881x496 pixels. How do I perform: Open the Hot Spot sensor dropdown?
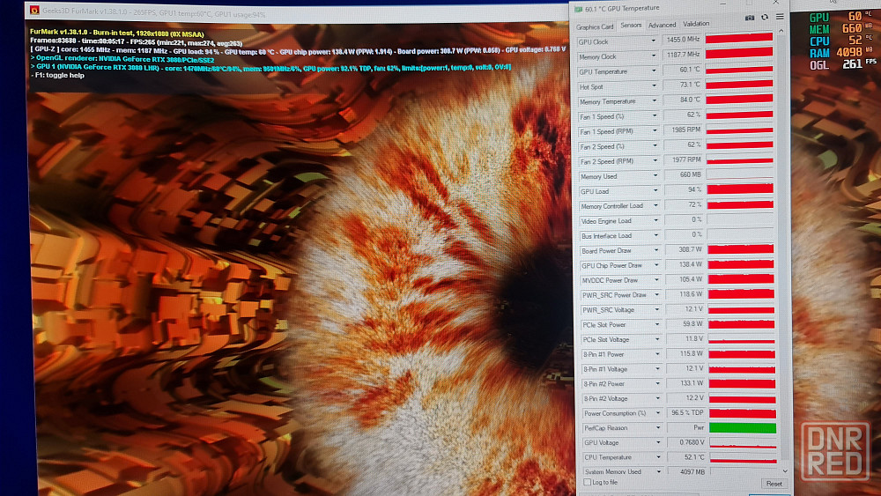tap(654, 86)
